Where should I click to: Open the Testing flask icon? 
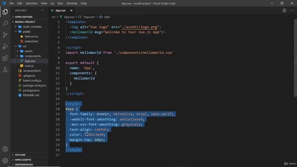tap(5, 70)
